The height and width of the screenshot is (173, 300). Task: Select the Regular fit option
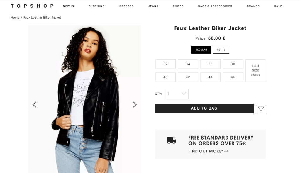pyautogui.click(x=201, y=50)
